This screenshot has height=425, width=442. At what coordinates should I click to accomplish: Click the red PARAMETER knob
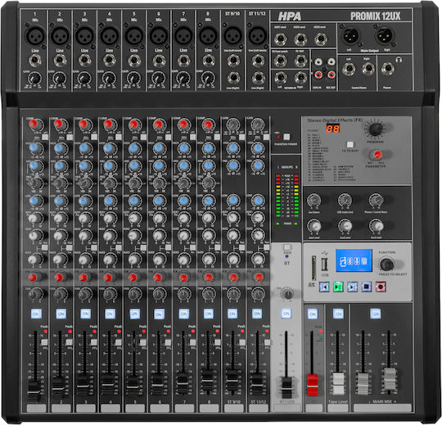[376, 155]
